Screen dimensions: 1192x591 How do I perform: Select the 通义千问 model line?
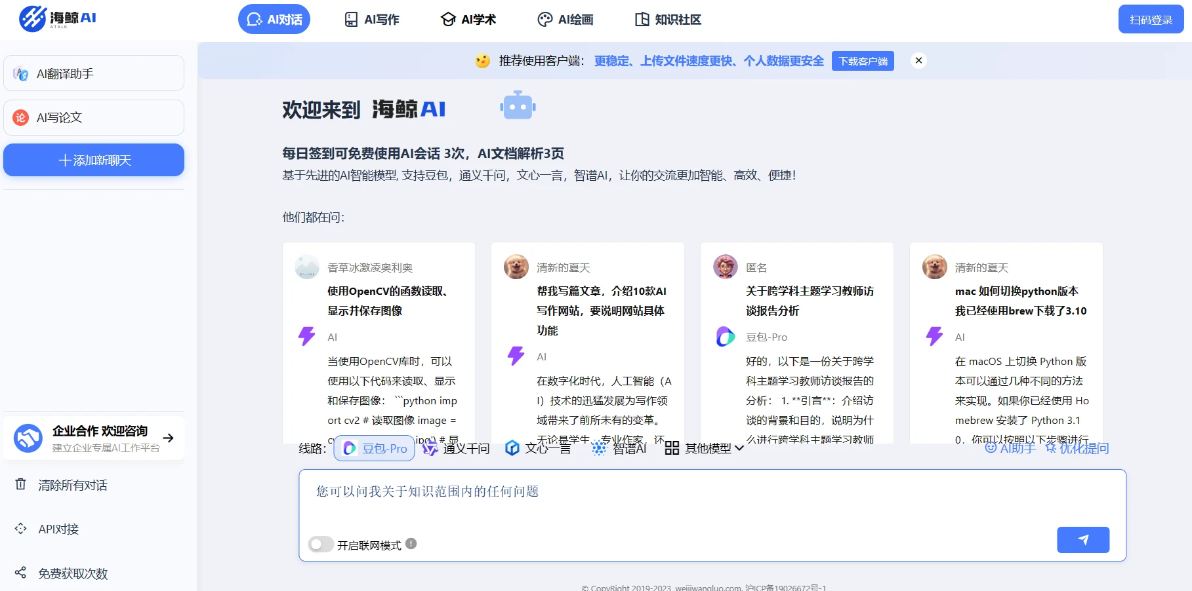[x=456, y=448]
